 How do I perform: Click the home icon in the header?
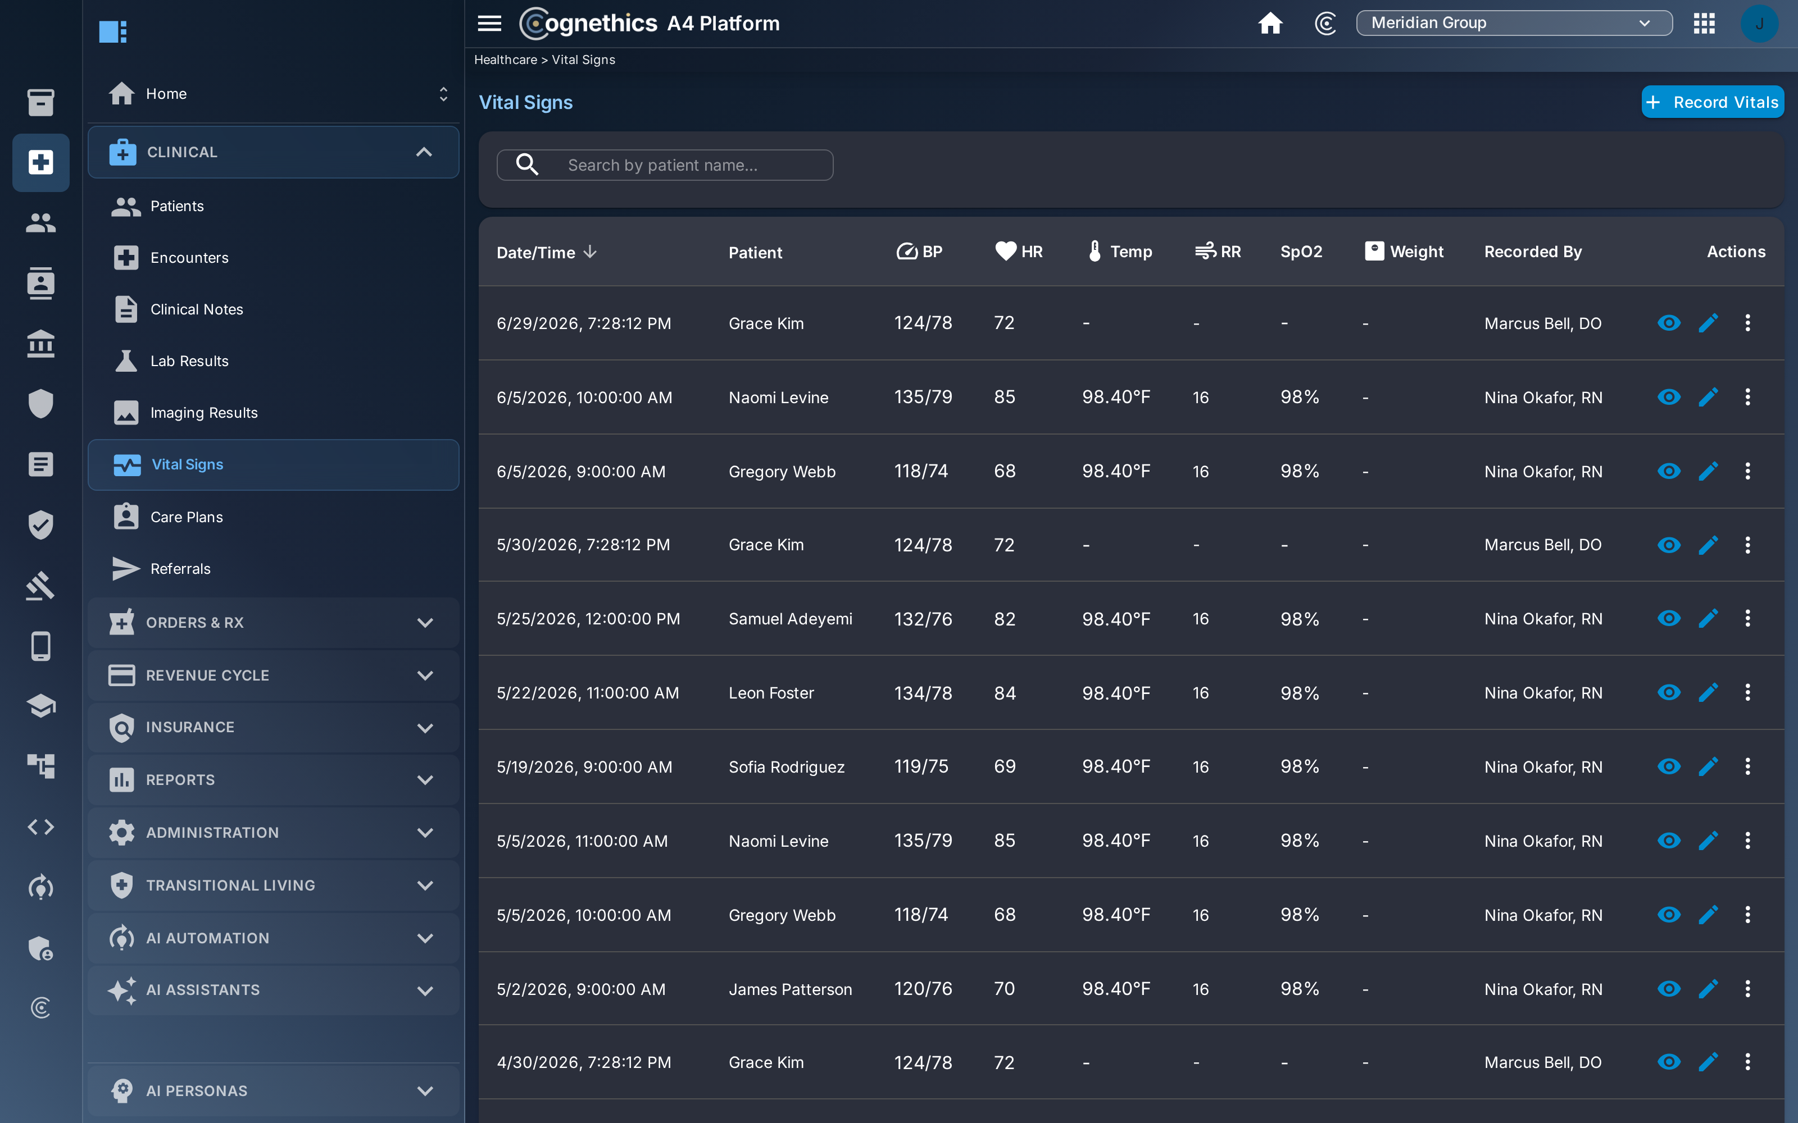1270,23
